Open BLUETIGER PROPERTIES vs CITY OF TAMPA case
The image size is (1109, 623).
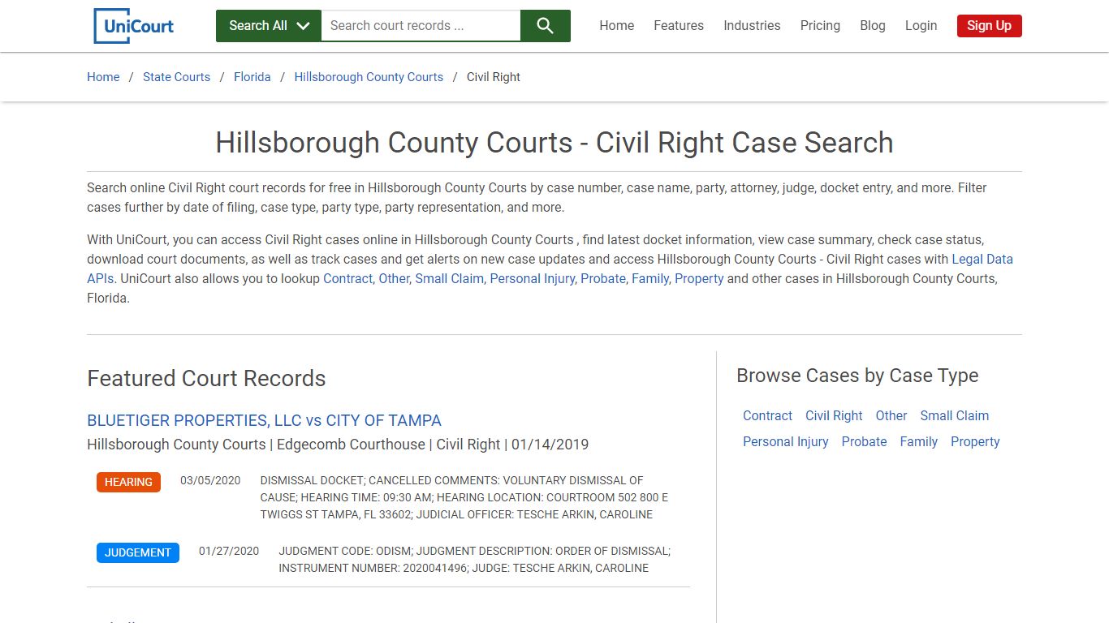pos(264,420)
